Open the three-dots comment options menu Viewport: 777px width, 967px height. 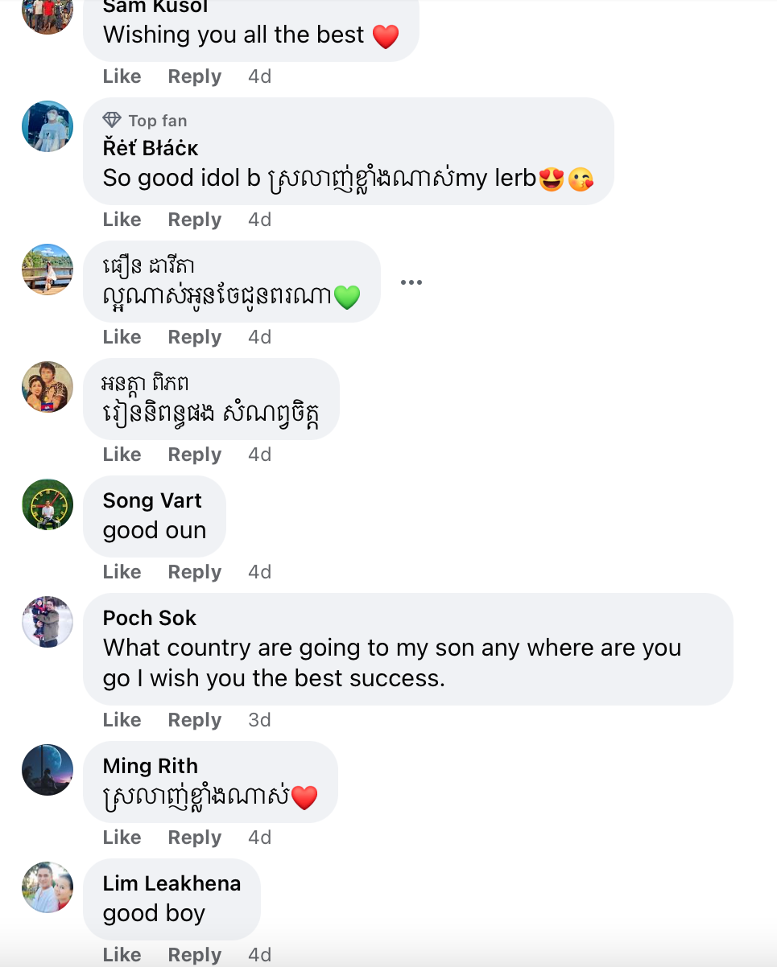click(411, 282)
